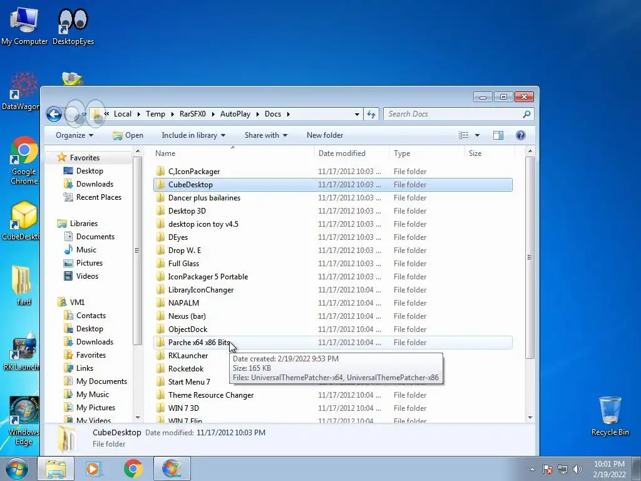Open My Computer desktop icon
The image size is (641, 481).
[24, 25]
